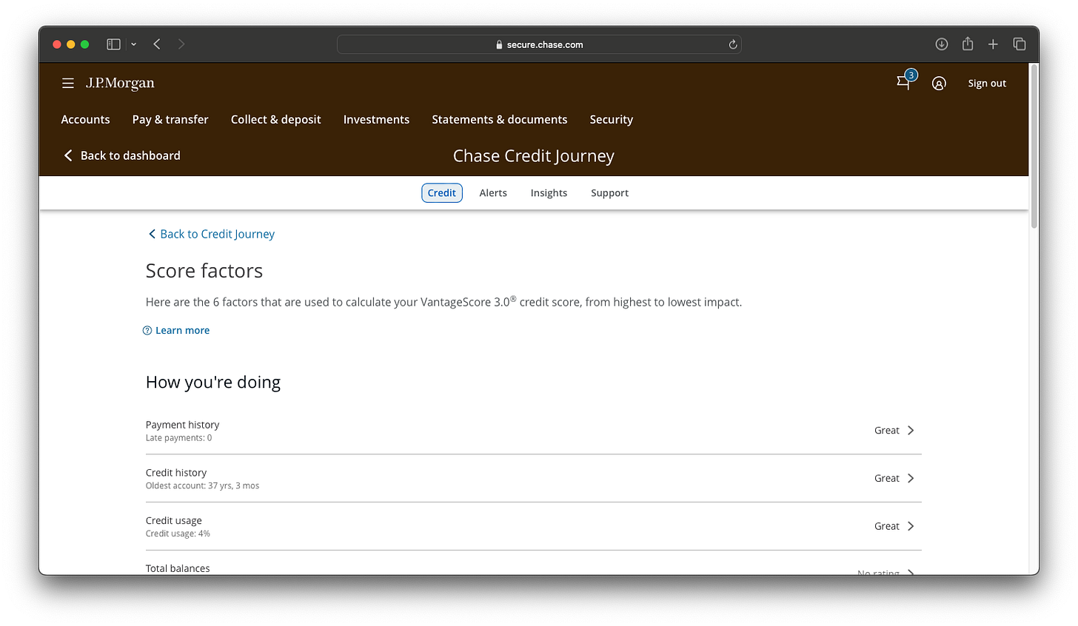Image resolution: width=1078 pixels, height=626 pixels.
Task: Follow the Back to Credit Journey link
Action: click(217, 234)
